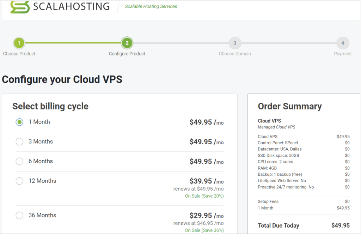Click the completed step 1 circle icon
This screenshot has height=234, width=361.
tap(19, 43)
